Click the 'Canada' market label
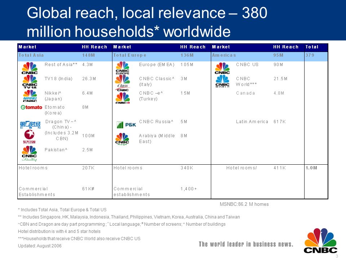 (x=245, y=93)
